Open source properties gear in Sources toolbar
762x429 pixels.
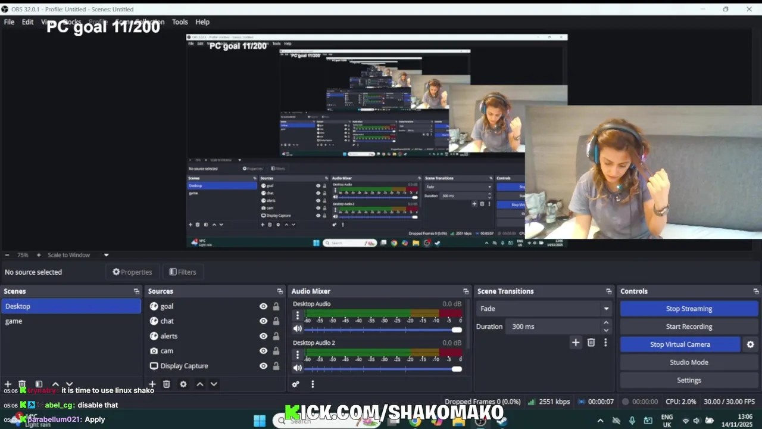click(x=183, y=384)
